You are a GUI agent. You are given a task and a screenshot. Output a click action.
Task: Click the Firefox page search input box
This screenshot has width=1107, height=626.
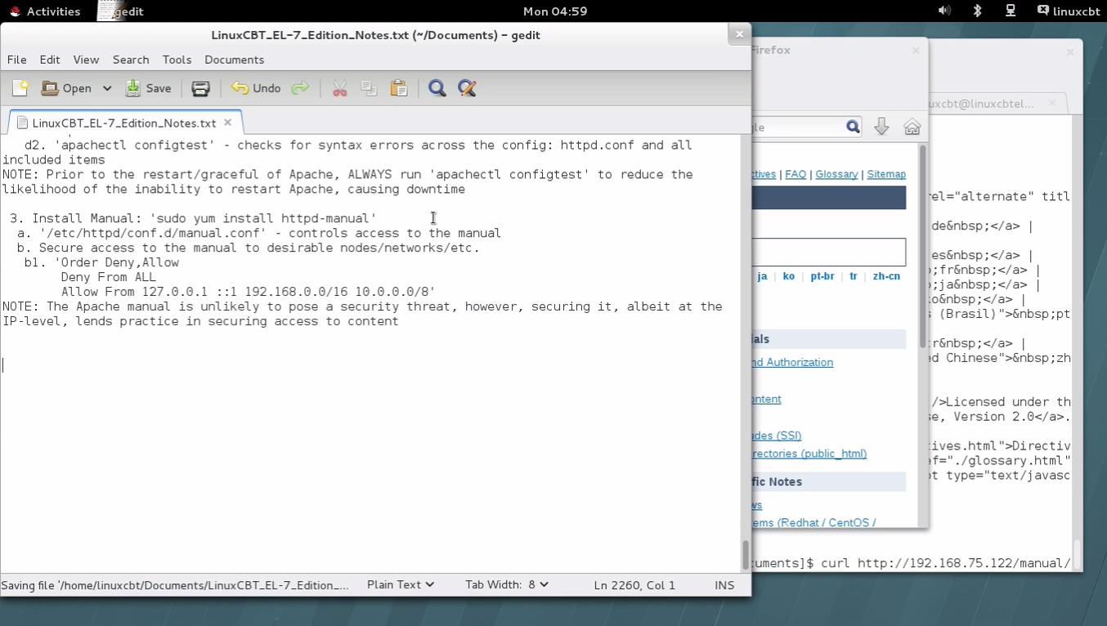tap(829, 252)
